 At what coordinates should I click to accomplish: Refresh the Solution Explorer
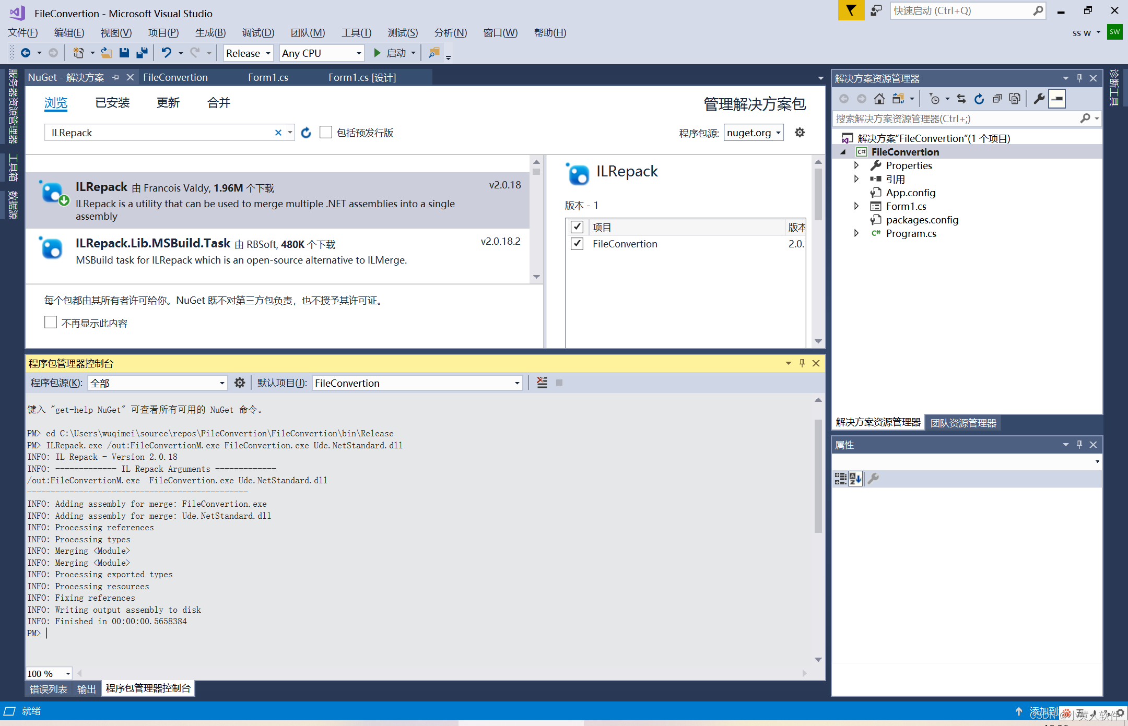pyautogui.click(x=978, y=98)
